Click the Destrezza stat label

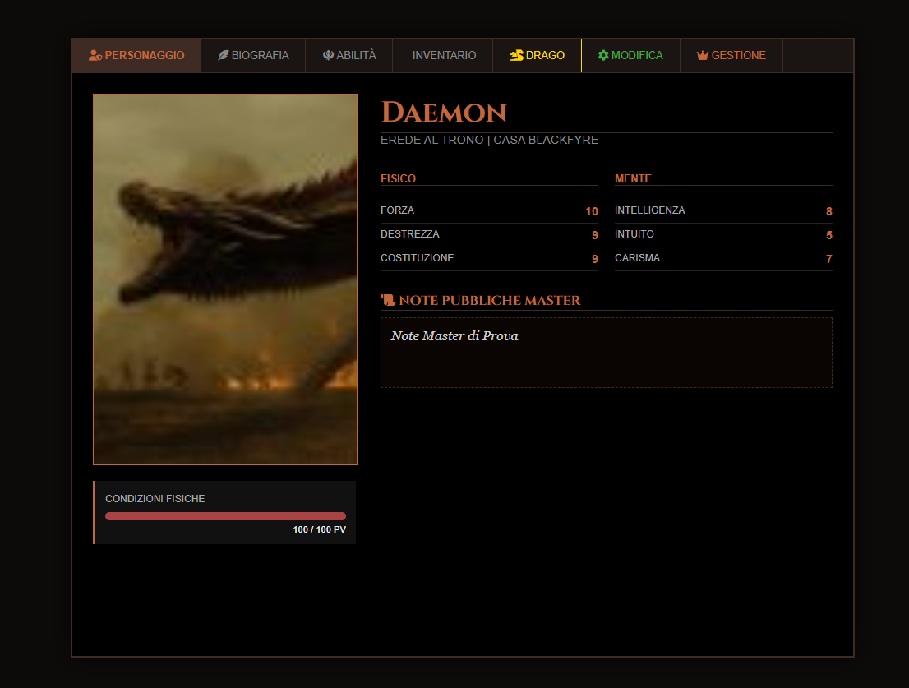[410, 234]
